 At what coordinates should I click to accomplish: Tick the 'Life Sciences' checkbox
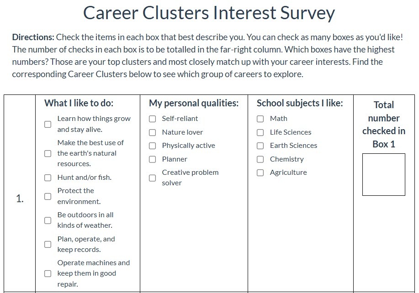pos(260,132)
